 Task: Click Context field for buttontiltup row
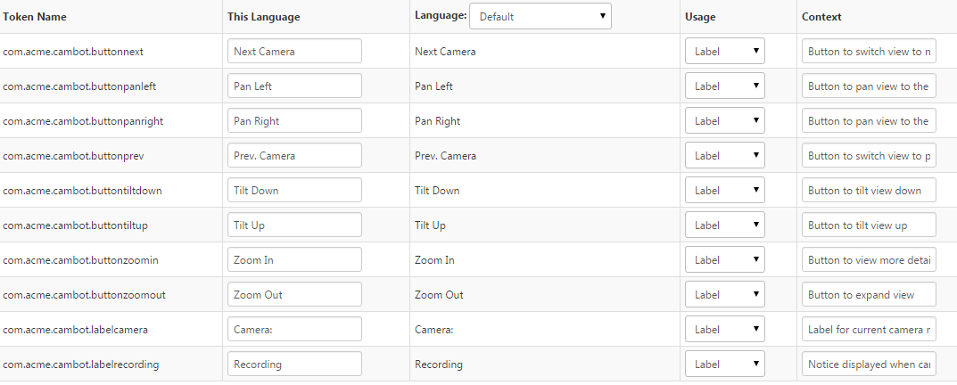pos(869,225)
